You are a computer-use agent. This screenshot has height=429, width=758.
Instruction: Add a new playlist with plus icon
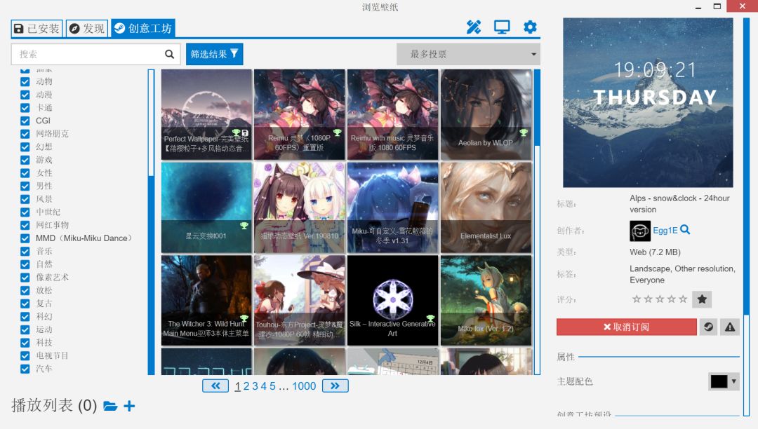pyautogui.click(x=129, y=406)
